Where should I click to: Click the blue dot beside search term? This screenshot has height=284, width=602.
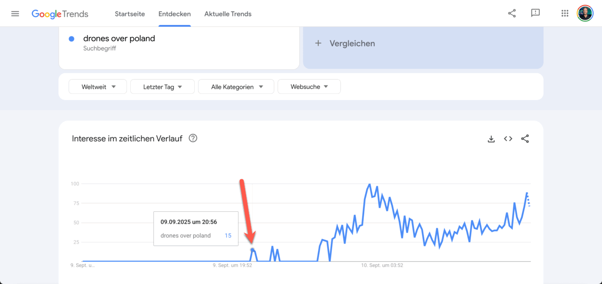coord(71,39)
